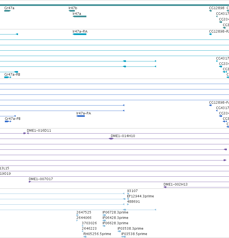Click the IP03538.5prime label text
The image size is (229, 238).
[x=134, y=234]
